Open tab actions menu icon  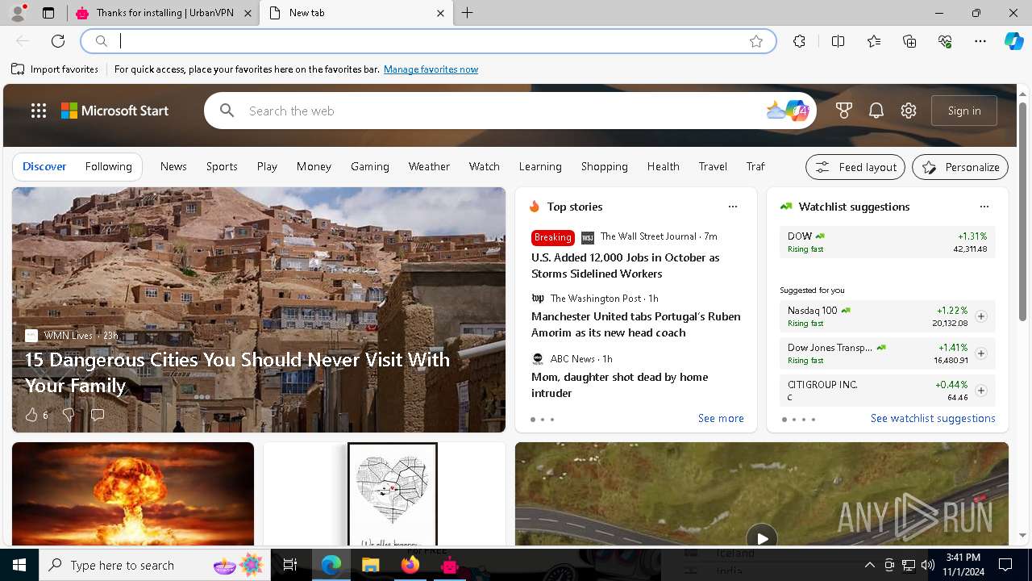pos(48,13)
